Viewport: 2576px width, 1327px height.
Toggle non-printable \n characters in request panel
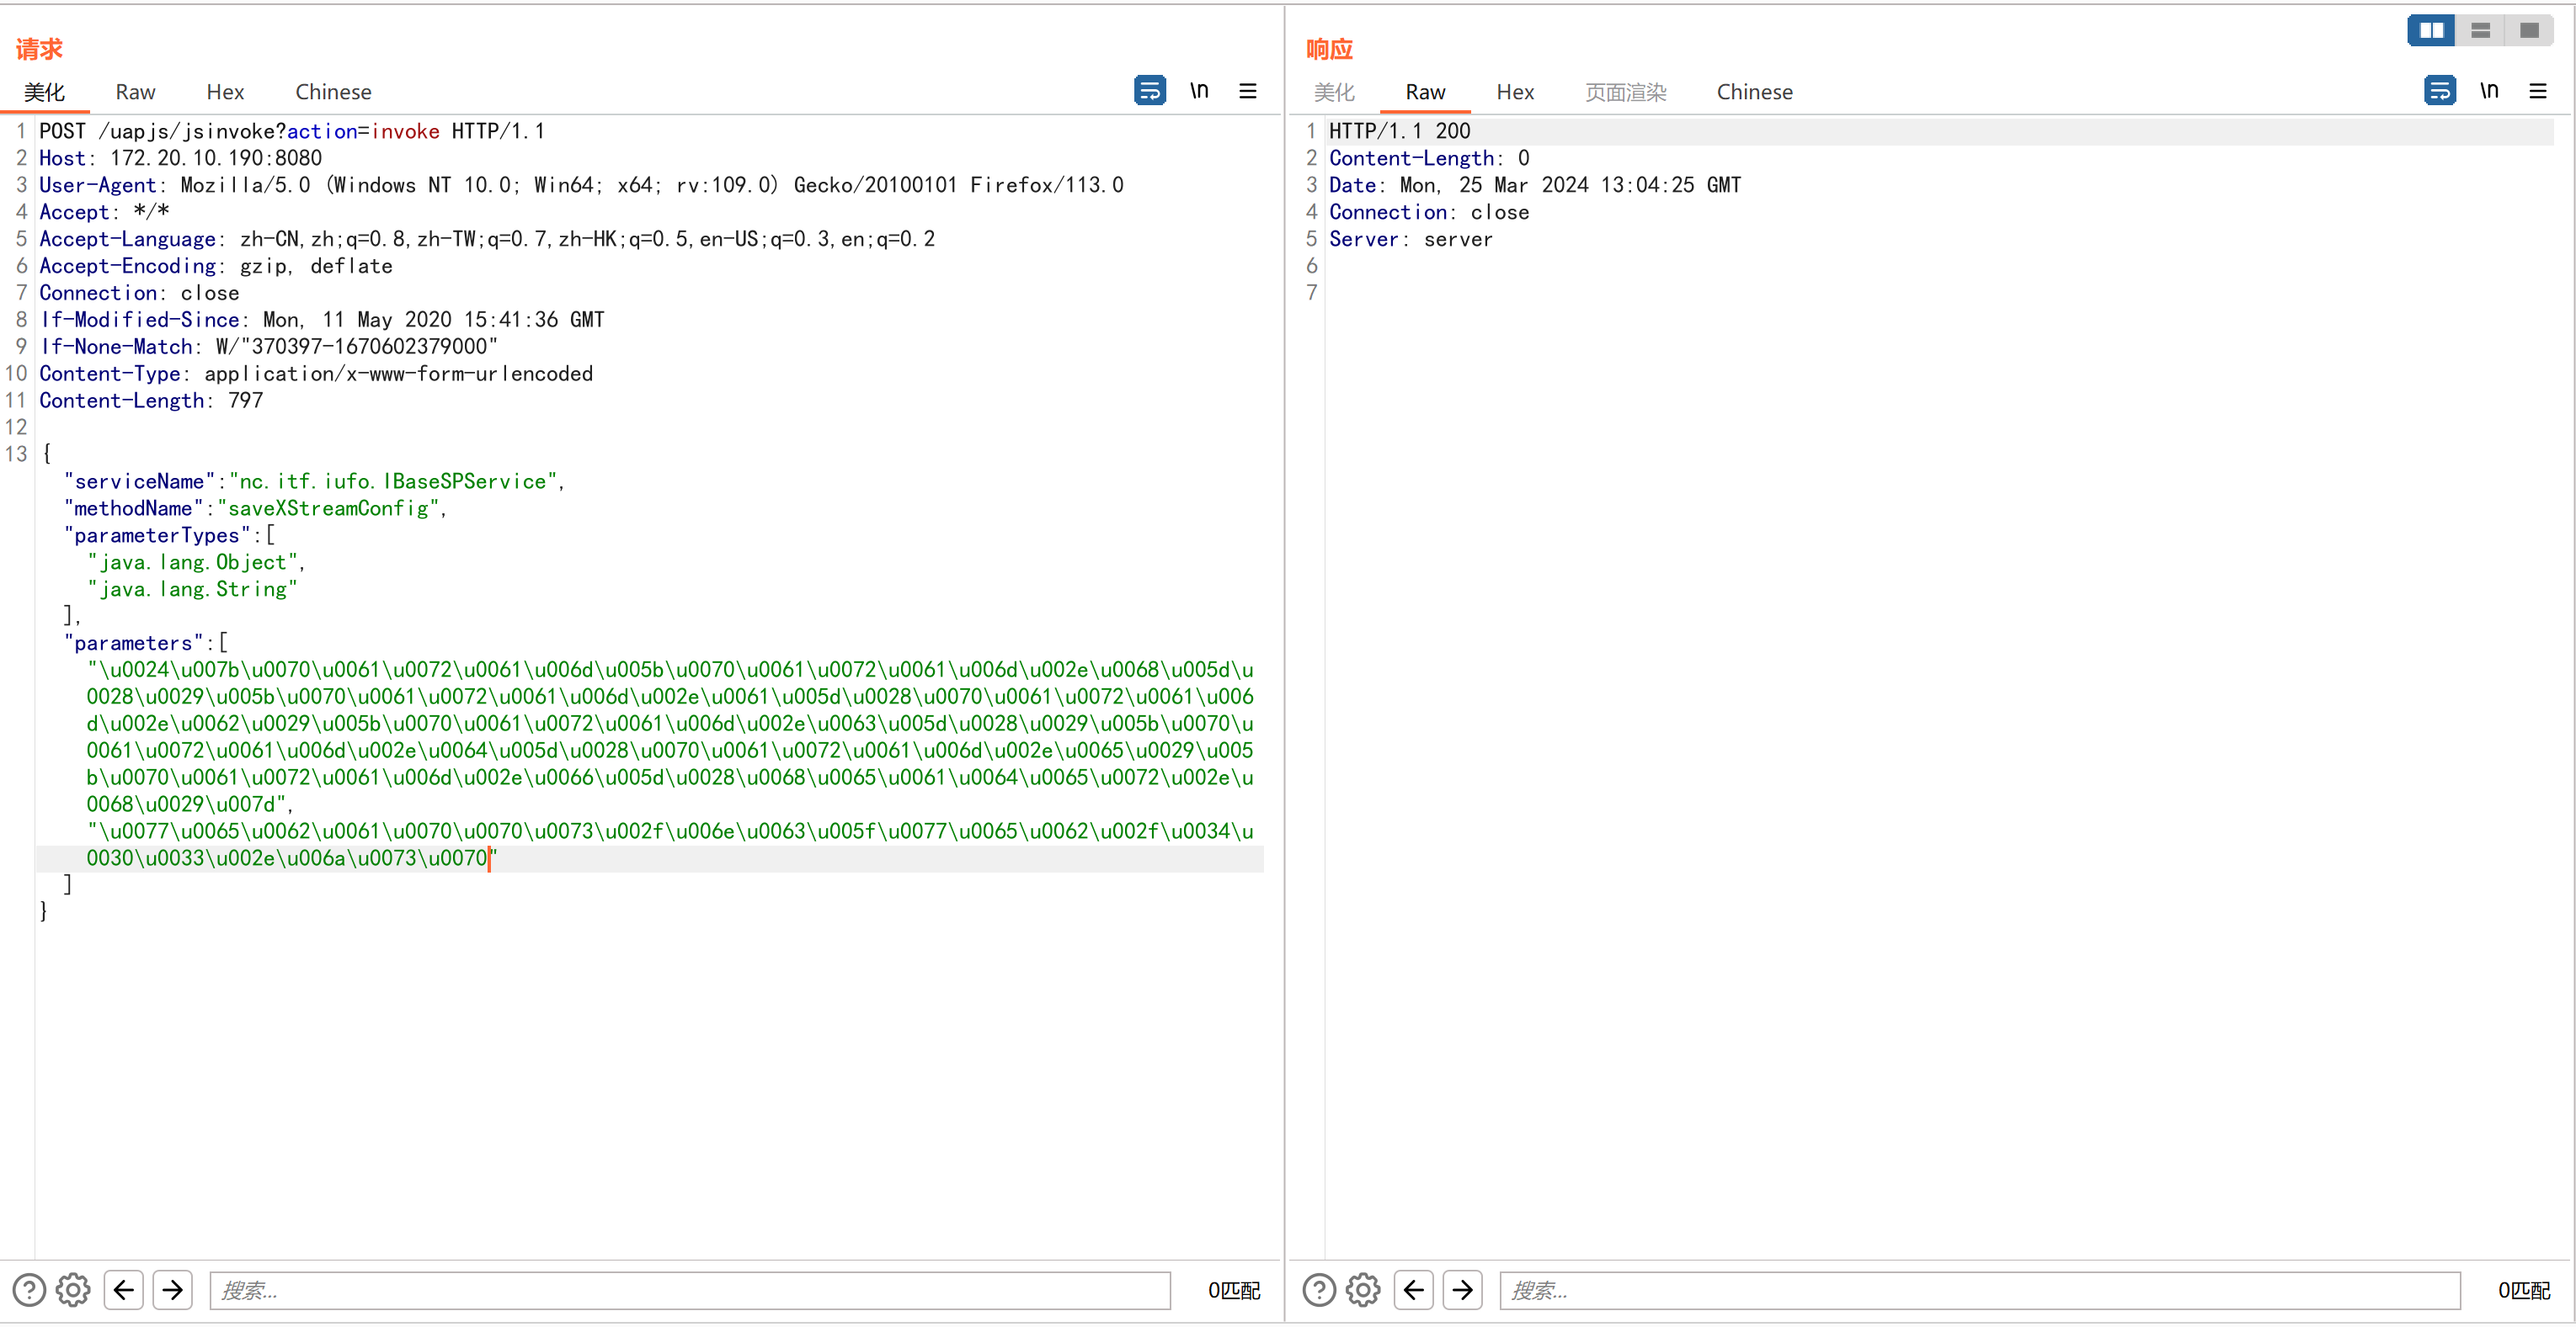point(1199,91)
